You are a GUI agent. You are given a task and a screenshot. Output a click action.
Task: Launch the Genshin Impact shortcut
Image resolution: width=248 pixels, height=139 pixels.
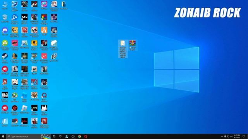15,84
